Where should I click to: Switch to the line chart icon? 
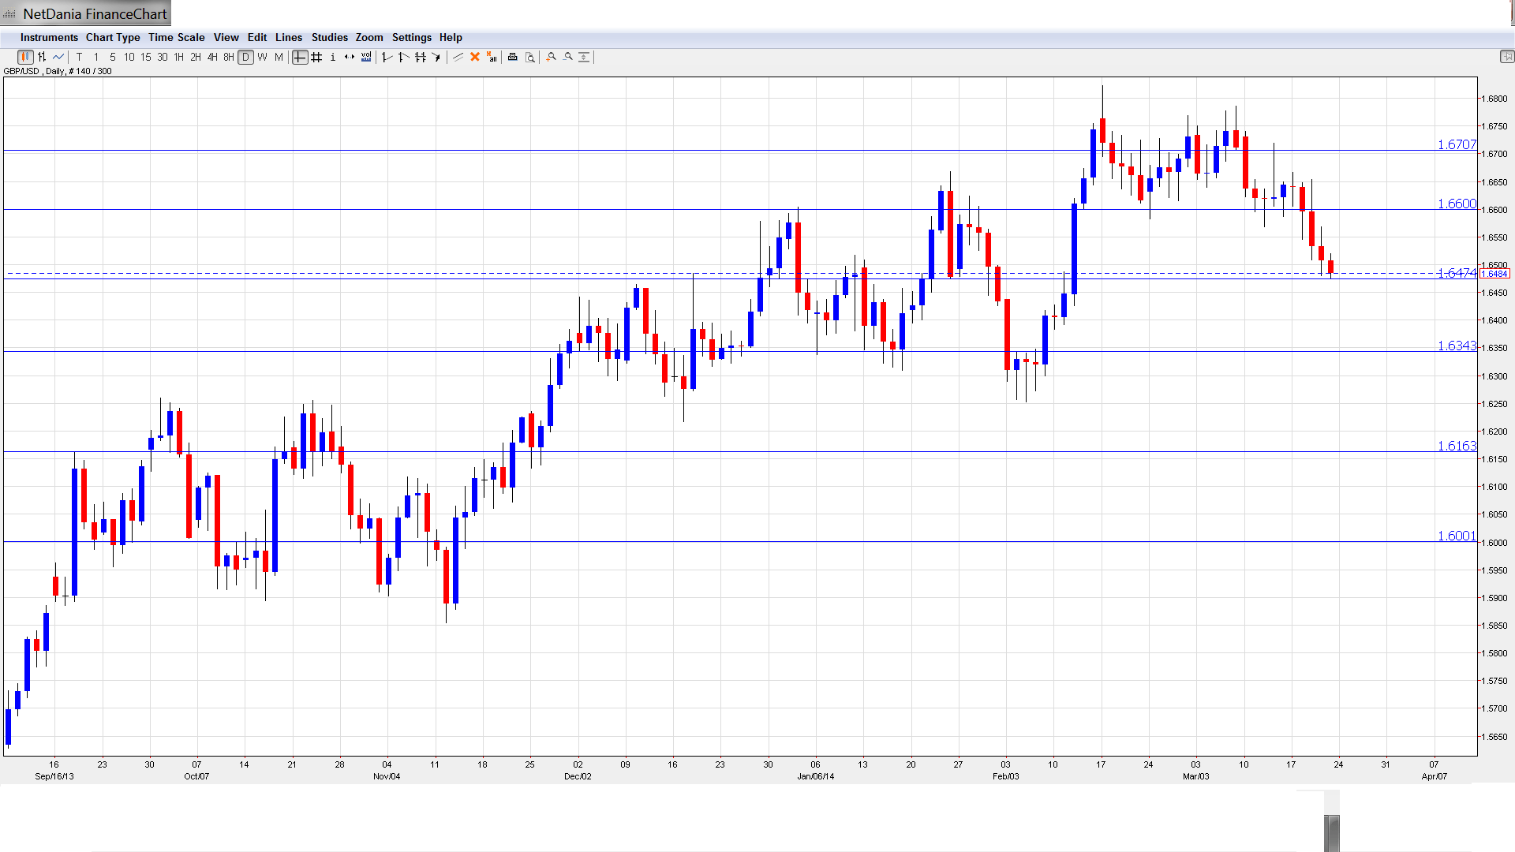click(x=58, y=57)
